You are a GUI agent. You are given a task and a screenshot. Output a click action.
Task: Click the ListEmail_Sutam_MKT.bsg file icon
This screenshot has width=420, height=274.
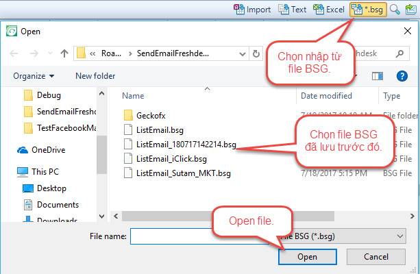click(128, 173)
